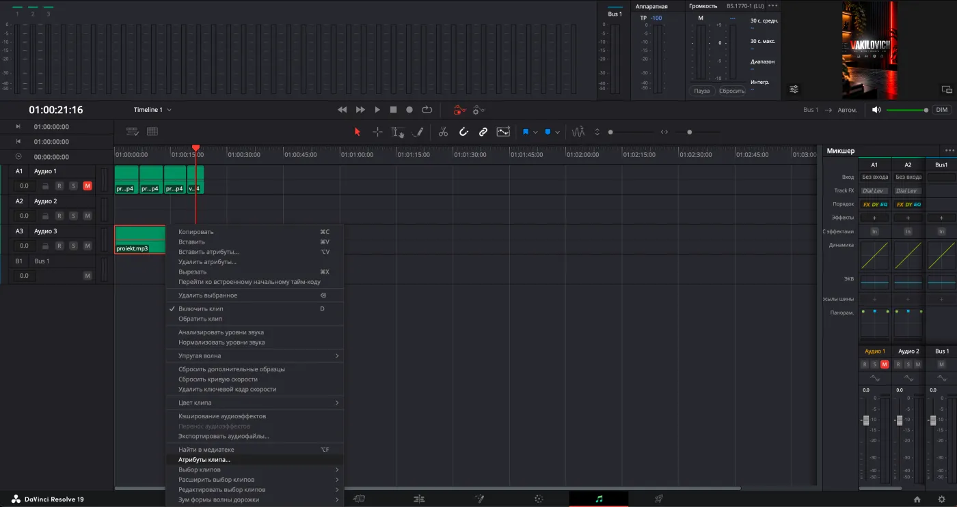Choose Копировать from the context menu
The image size is (957, 507).
[x=254, y=232]
